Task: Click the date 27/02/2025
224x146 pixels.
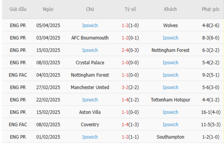Action: click(x=48, y=87)
